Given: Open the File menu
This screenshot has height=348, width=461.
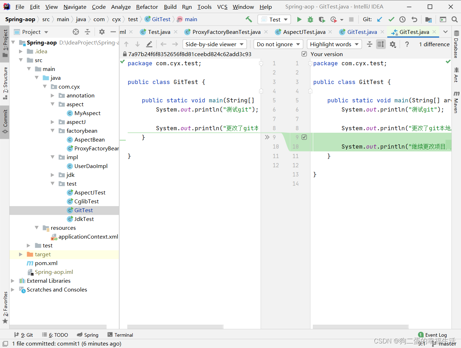Looking at the screenshot, I should 20,7.
